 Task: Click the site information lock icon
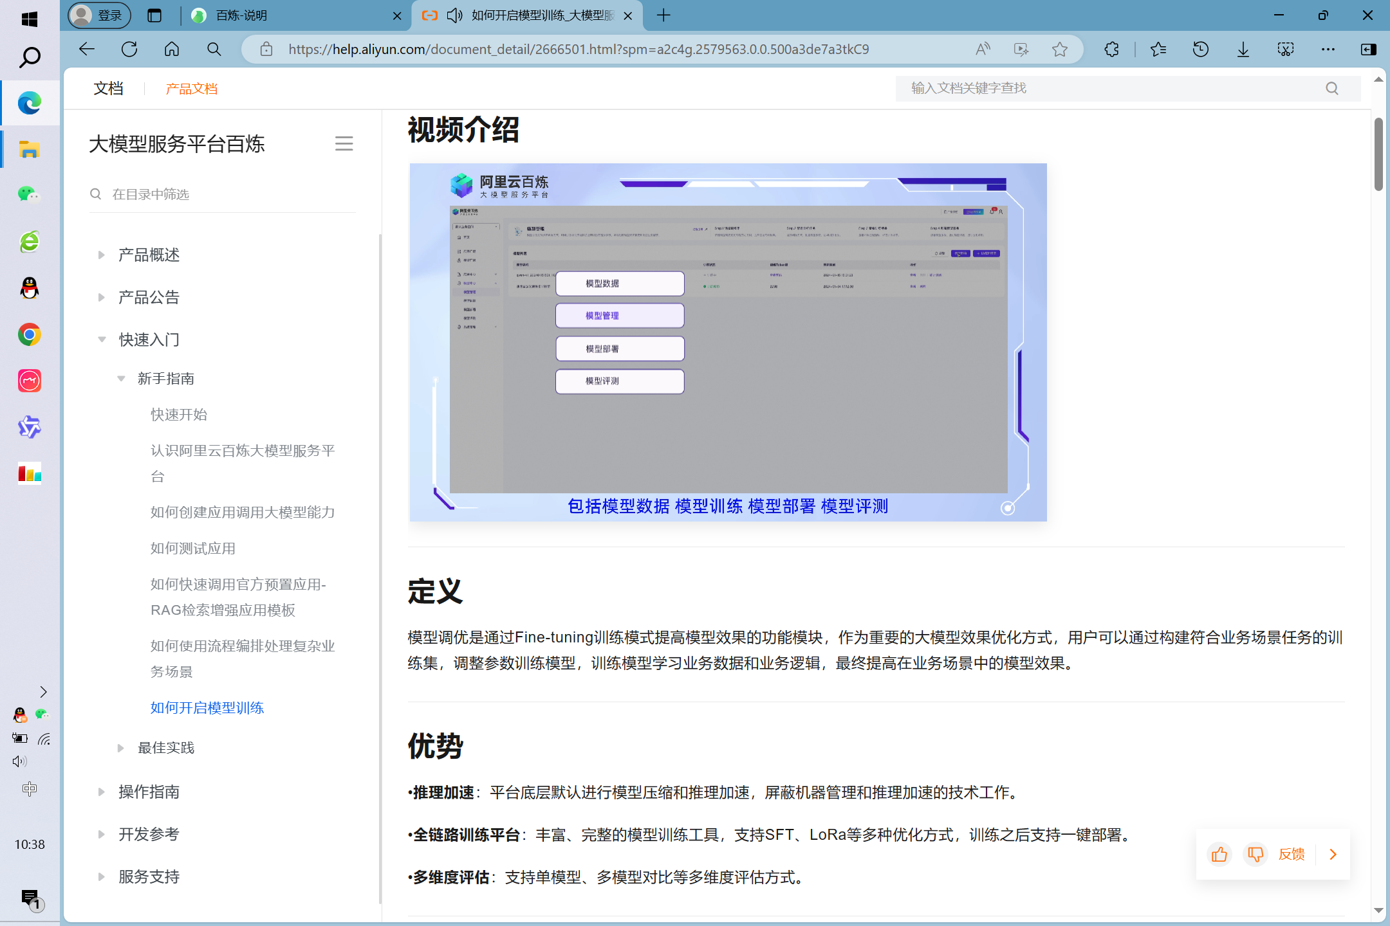coord(266,50)
